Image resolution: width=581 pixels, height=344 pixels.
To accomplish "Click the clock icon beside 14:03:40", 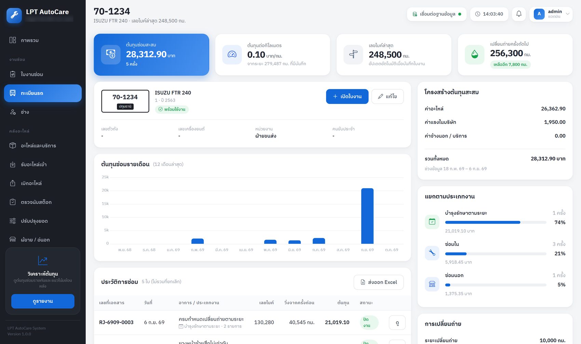I will [477, 14].
